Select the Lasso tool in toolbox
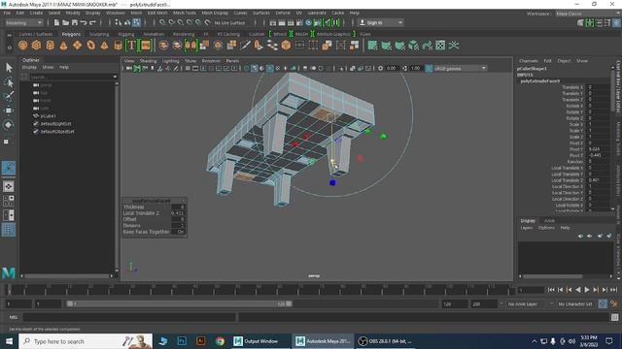Viewport: 622px width, 349px height. pyautogui.click(x=9, y=81)
